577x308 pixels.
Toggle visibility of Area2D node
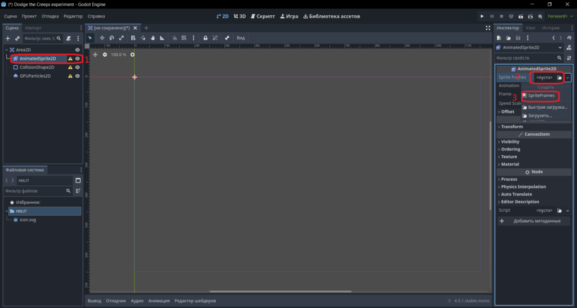point(78,50)
